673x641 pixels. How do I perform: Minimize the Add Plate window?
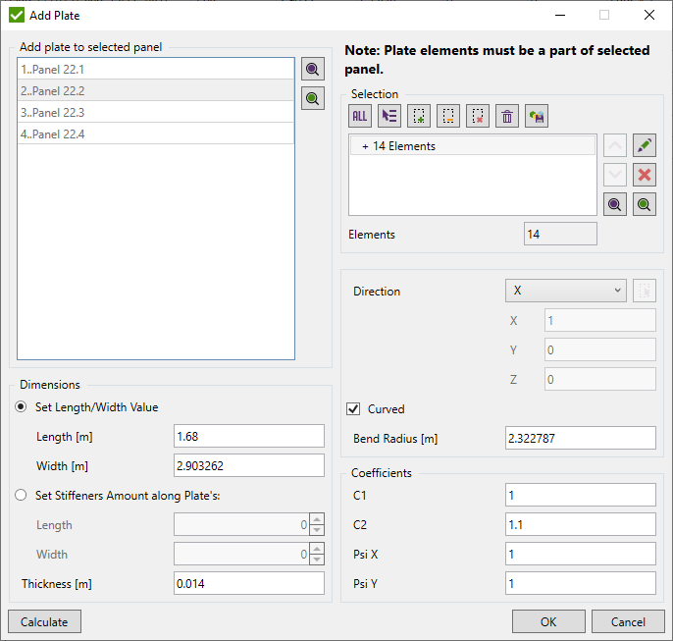pos(560,15)
